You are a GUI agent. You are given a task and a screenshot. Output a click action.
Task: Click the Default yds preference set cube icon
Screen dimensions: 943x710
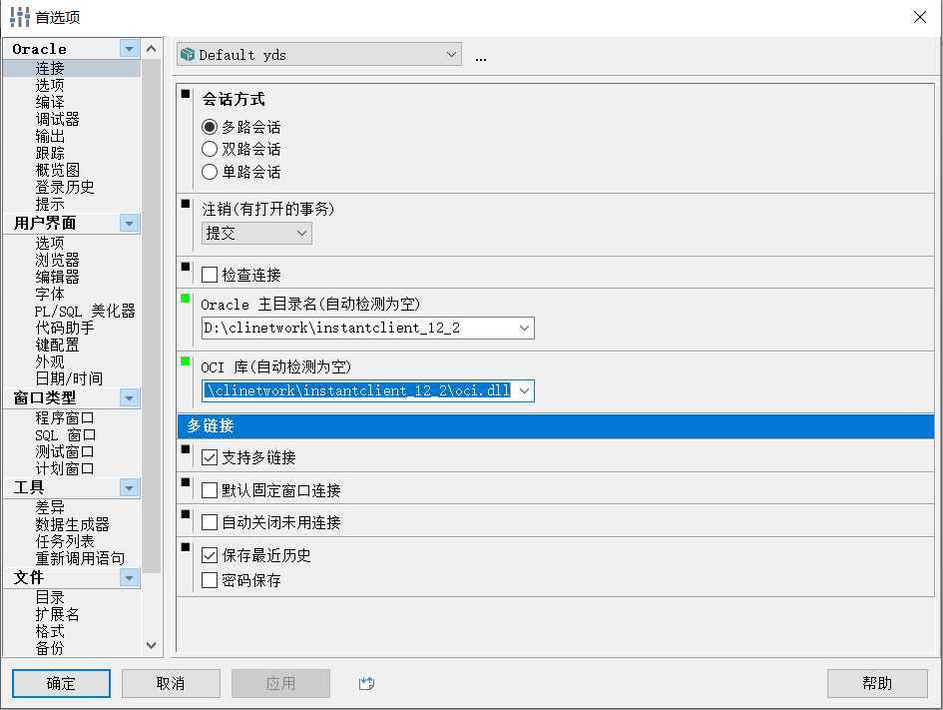click(188, 55)
